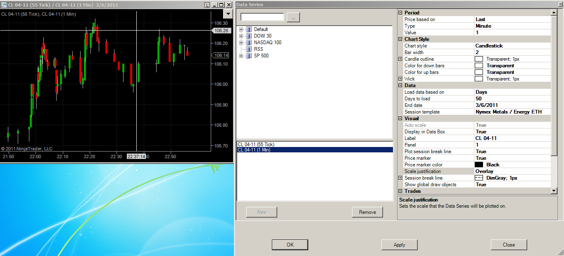Click the Apply button

[x=399, y=245]
